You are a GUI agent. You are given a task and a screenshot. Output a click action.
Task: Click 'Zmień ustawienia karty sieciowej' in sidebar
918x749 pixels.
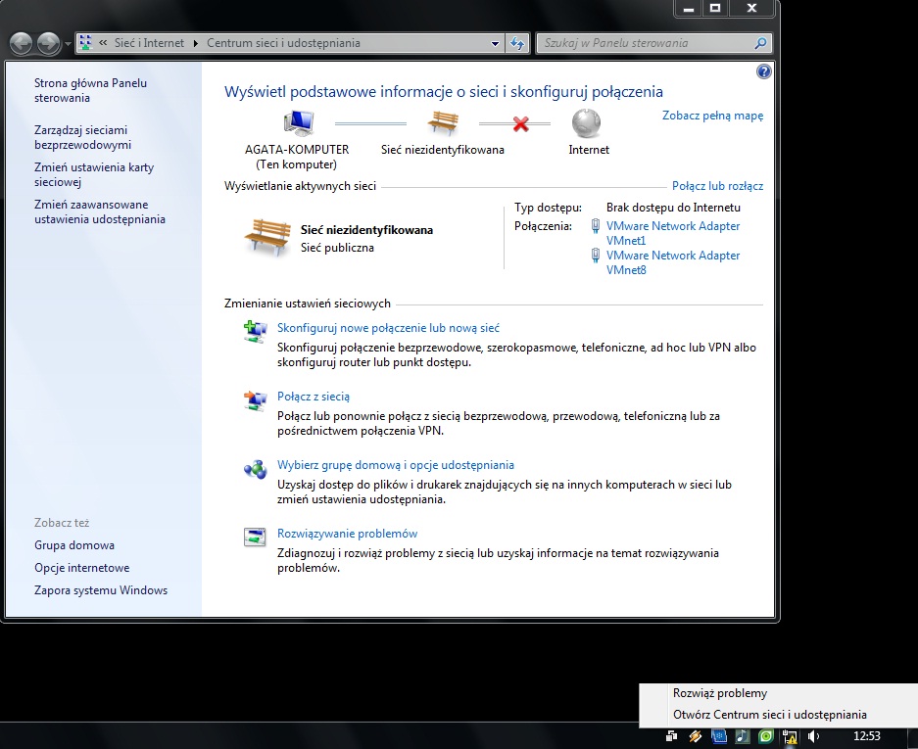pos(93,174)
